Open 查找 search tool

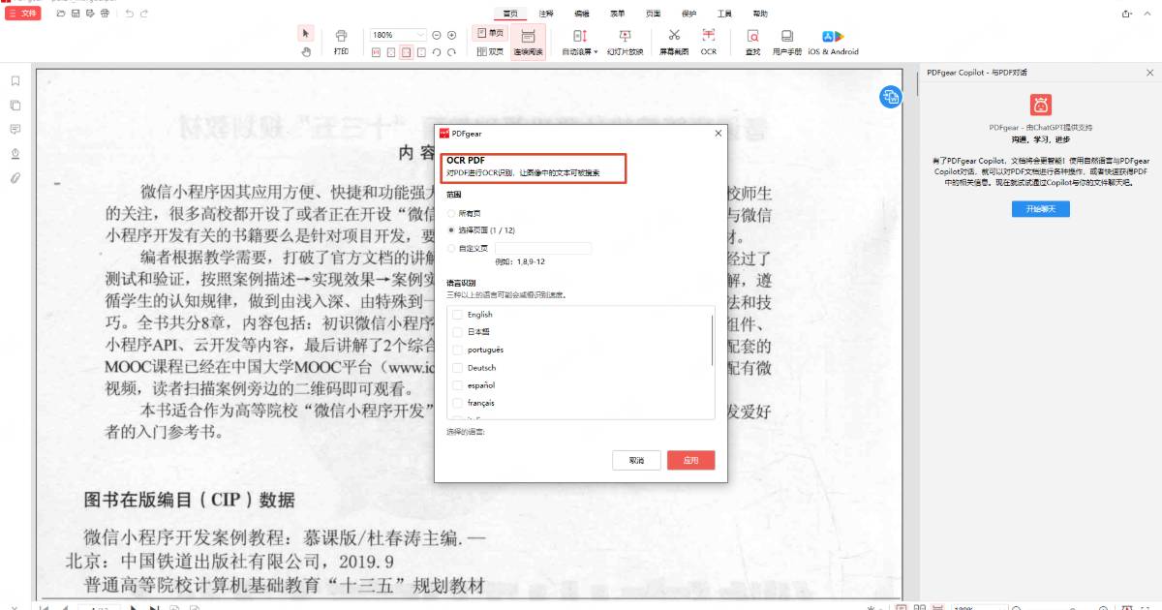point(752,42)
